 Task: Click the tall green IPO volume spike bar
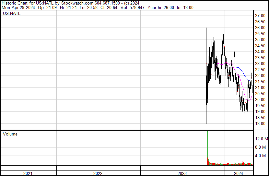click(x=207, y=148)
